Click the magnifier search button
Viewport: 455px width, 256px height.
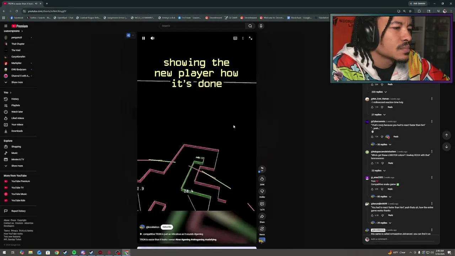click(x=250, y=26)
